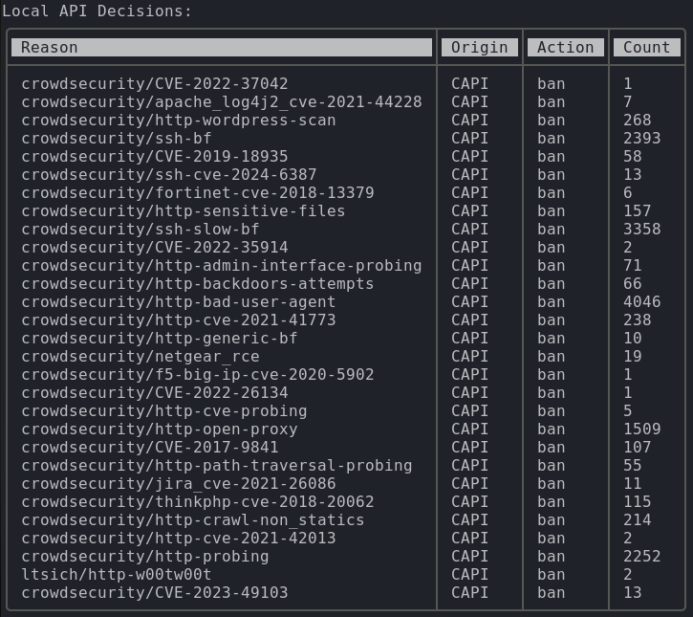
Task: Select the ltsich/http-w00tw00t reason
Action: pos(117,575)
